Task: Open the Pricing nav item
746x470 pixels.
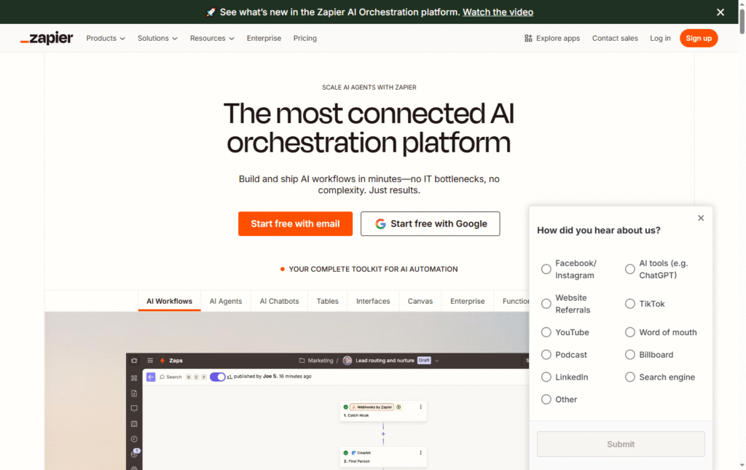Action: point(305,38)
